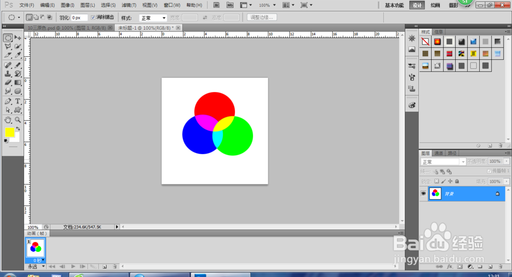Switch to the 路径 paths tab
Screen dimensions: 512x277
[452, 153]
